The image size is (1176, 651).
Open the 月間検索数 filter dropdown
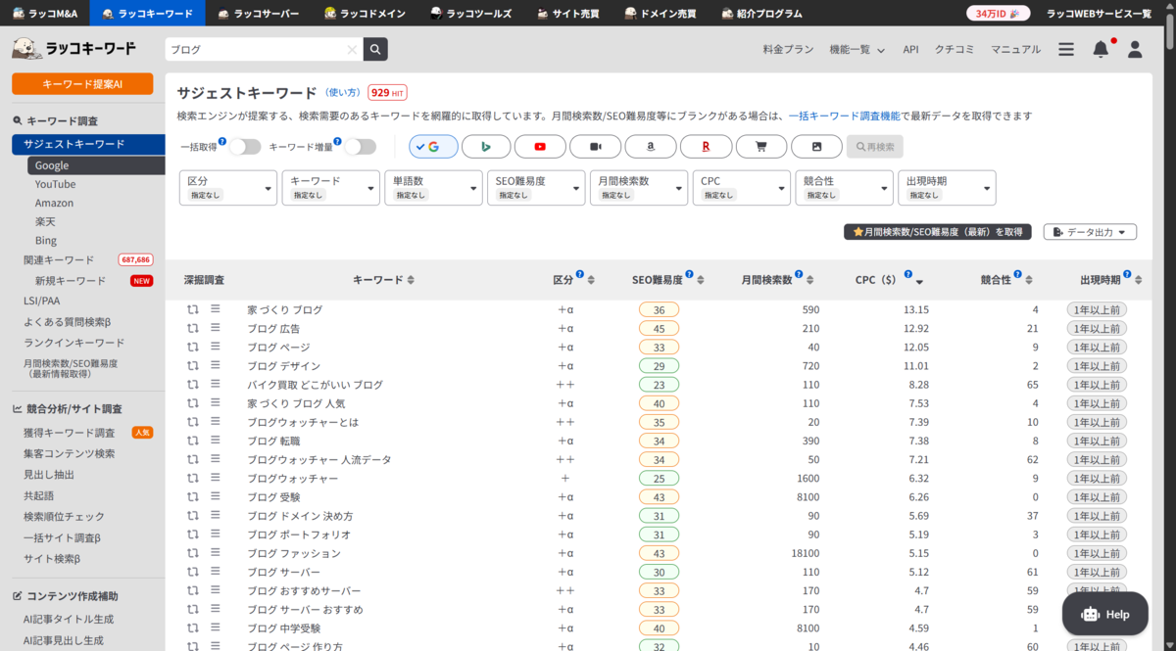tap(639, 188)
